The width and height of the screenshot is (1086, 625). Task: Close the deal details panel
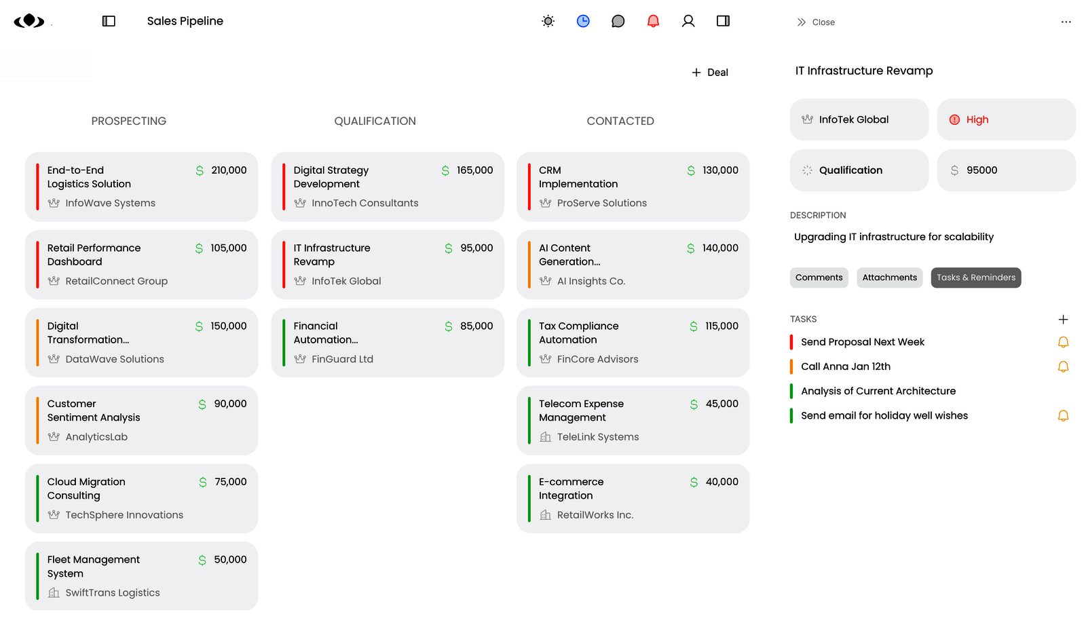click(816, 22)
